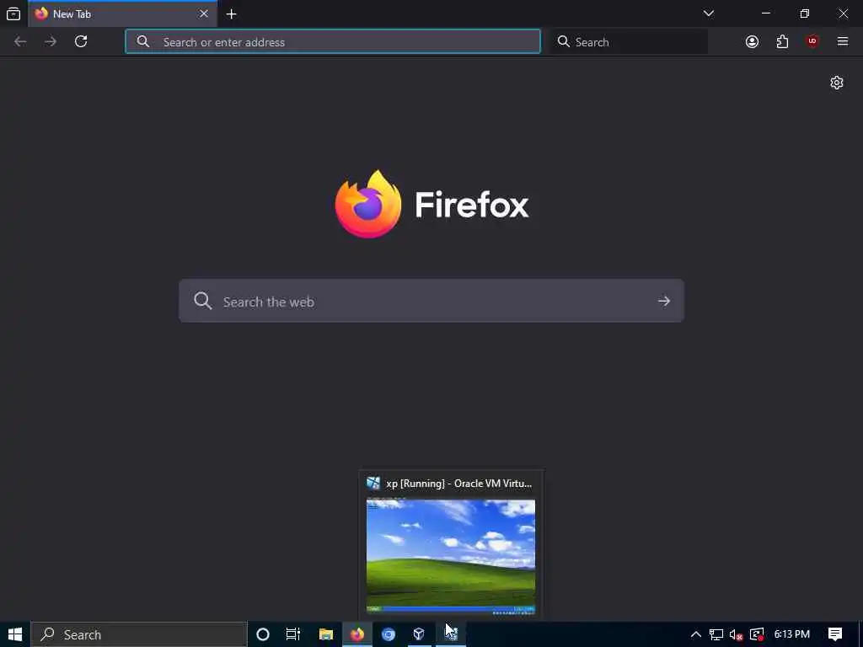Open the xp Running VirtualBox preview thumbnail
863x647 pixels.
(x=451, y=556)
